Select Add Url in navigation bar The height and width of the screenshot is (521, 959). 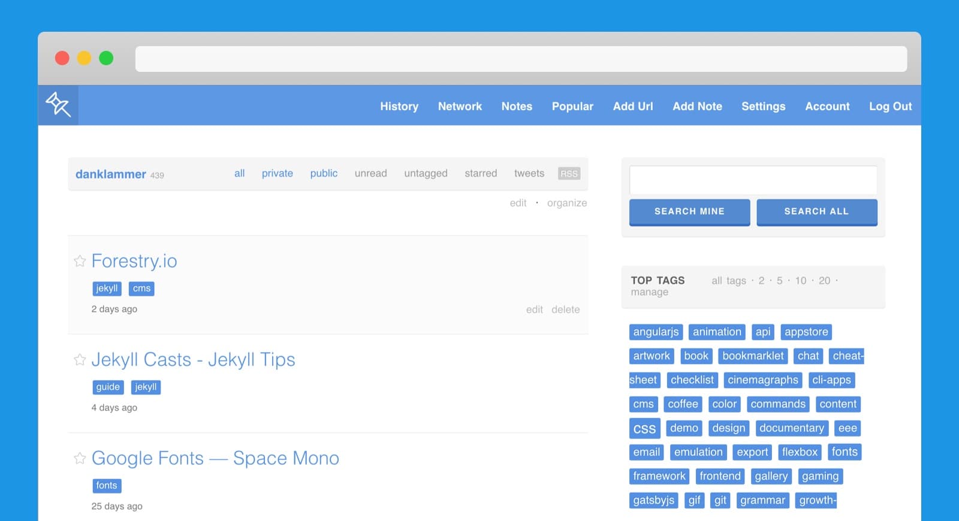(x=632, y=106)
